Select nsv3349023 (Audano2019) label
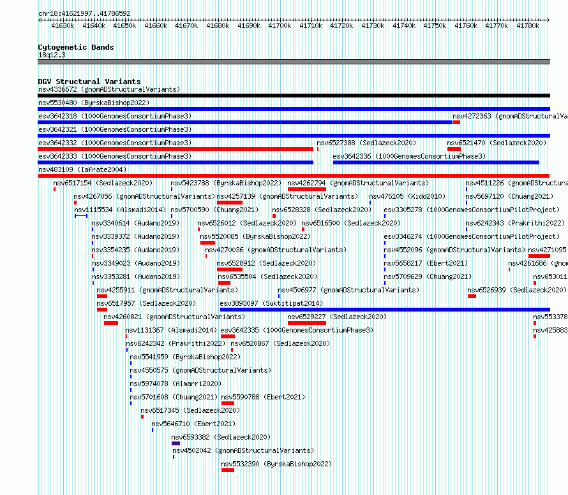568x495 pixels. (x=136, y=263)
